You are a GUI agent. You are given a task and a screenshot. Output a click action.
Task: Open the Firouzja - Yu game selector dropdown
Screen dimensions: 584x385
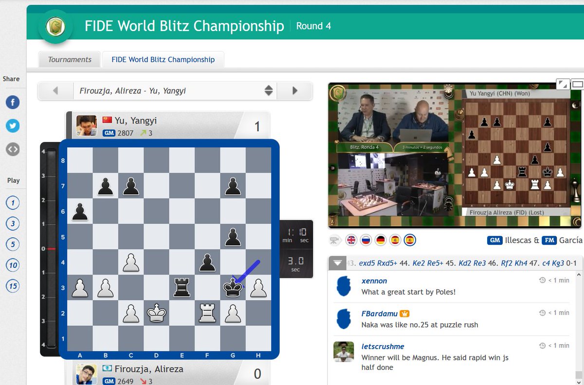tap(175, 90)
